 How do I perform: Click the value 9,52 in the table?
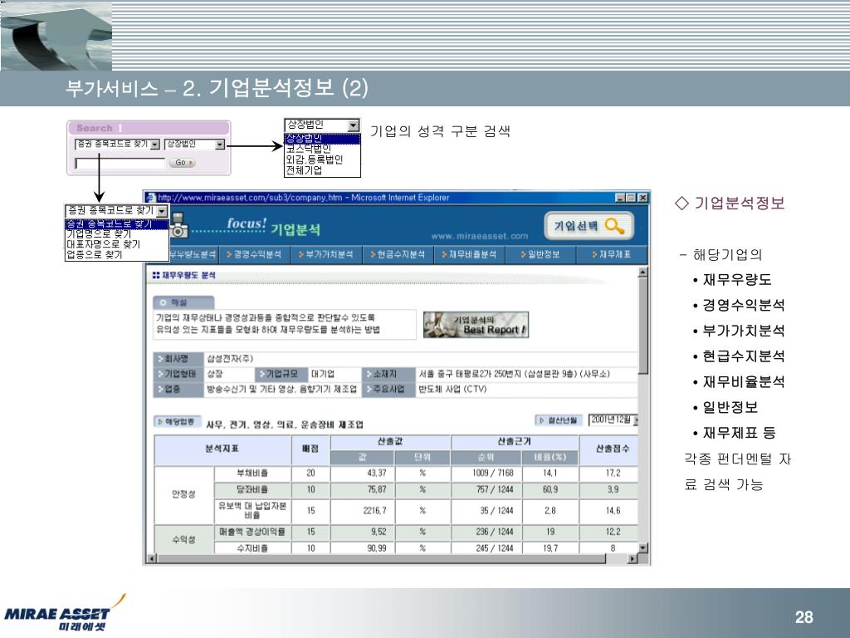pyautogui.click(x=379, y=532)
